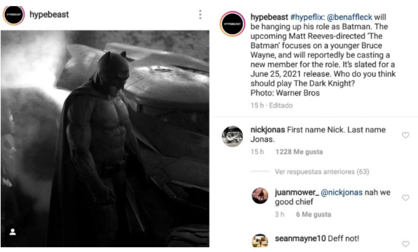Like nickjonas comment with the heart
This screenshot has height=252, width=418.
[406, 135]
